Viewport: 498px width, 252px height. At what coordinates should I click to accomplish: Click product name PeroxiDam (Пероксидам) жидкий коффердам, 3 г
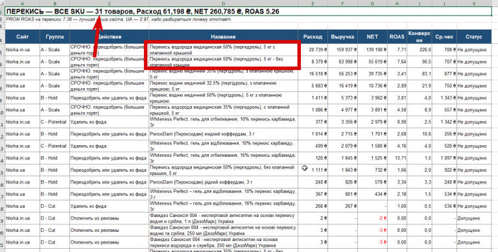(223, 134)
